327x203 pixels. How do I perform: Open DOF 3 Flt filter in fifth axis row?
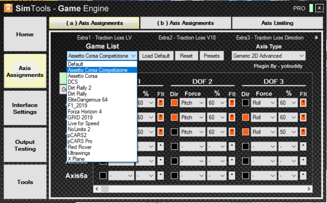coord(303,161)
